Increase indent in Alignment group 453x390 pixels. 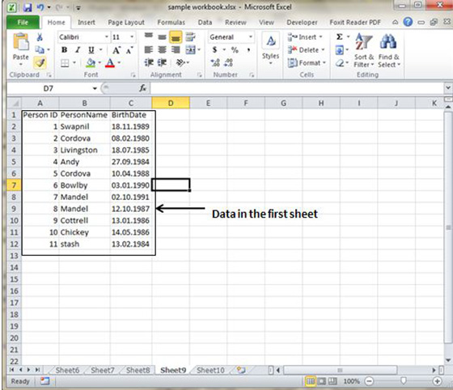162,62
